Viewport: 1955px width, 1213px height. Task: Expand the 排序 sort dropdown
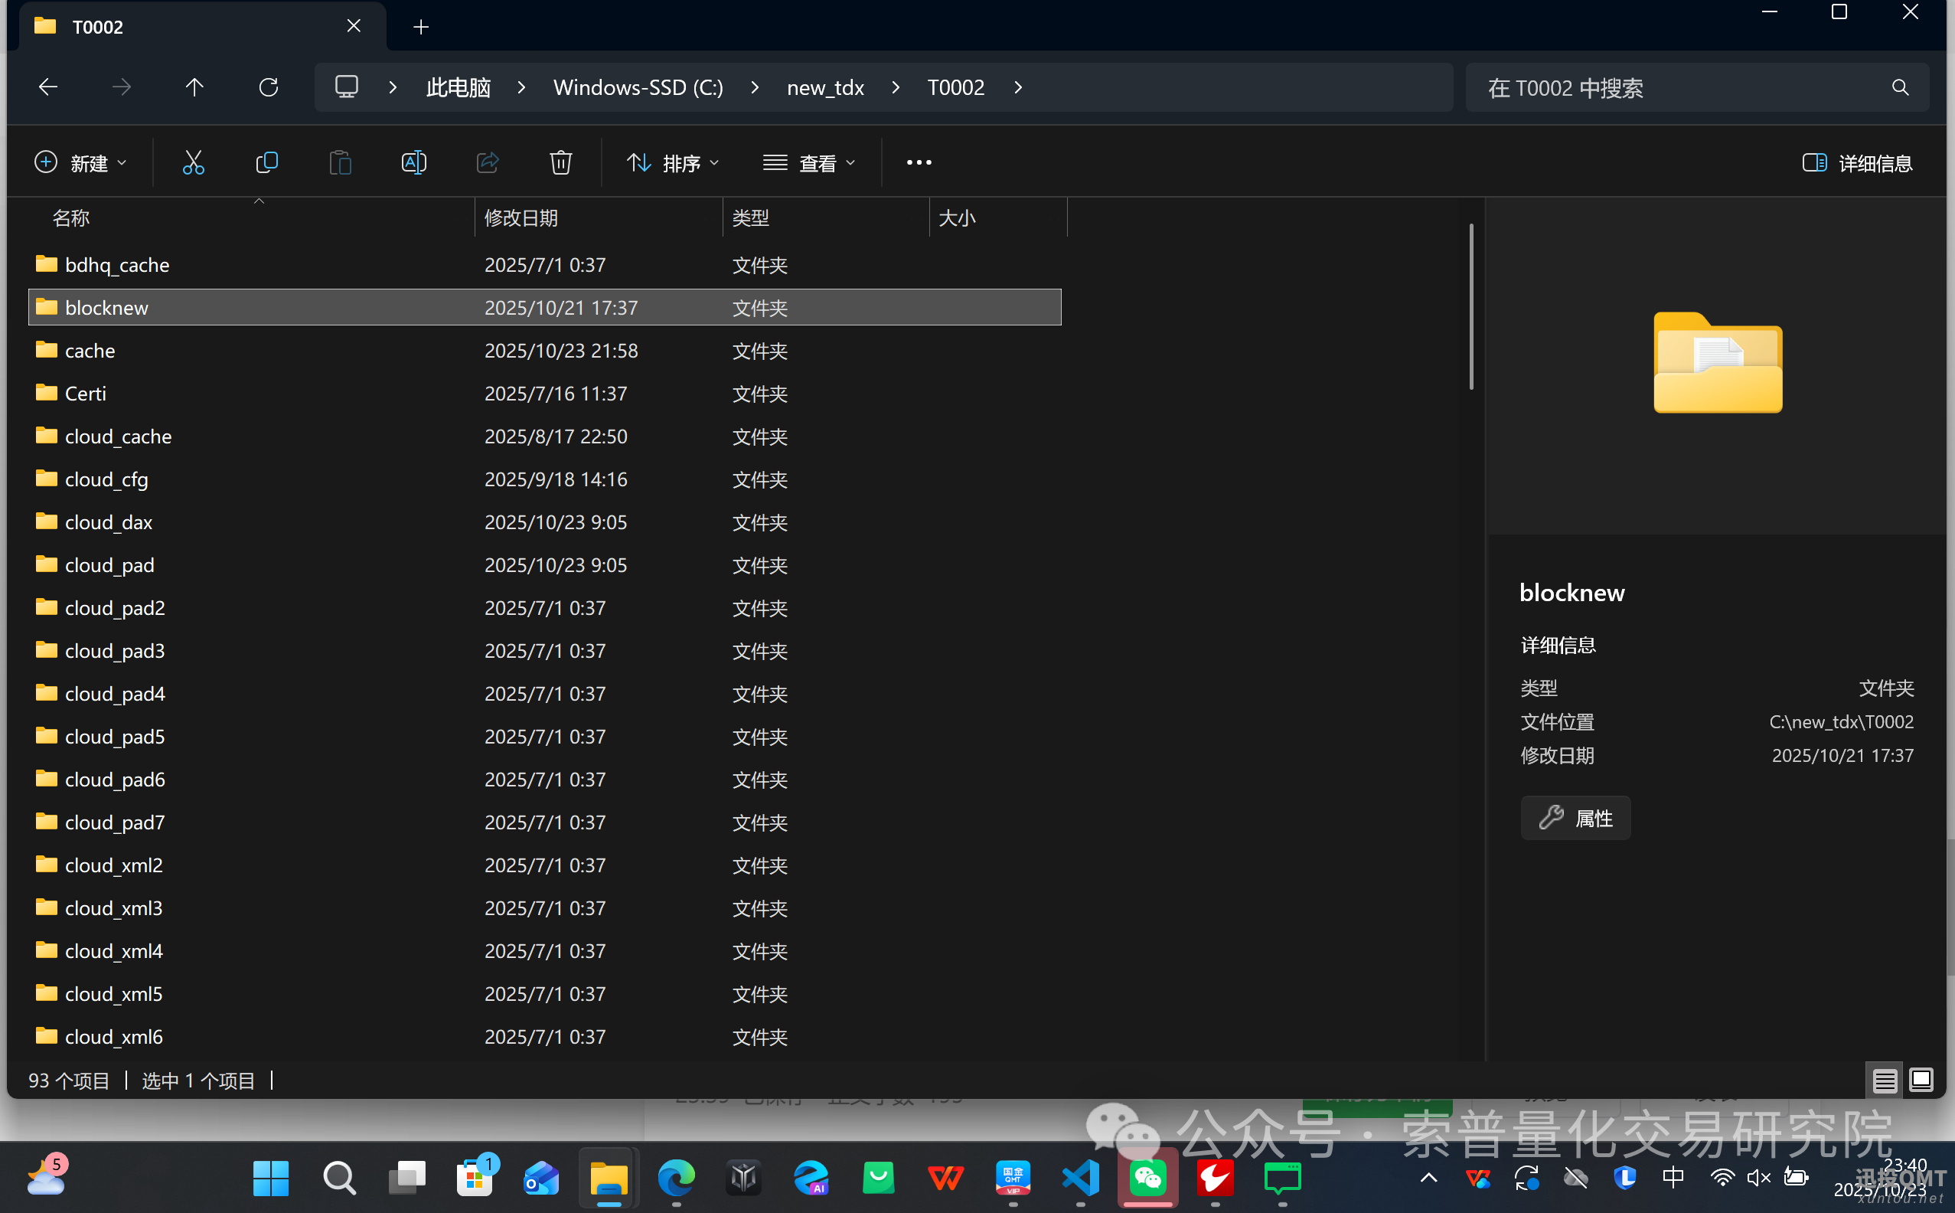(x=673, y=163)
